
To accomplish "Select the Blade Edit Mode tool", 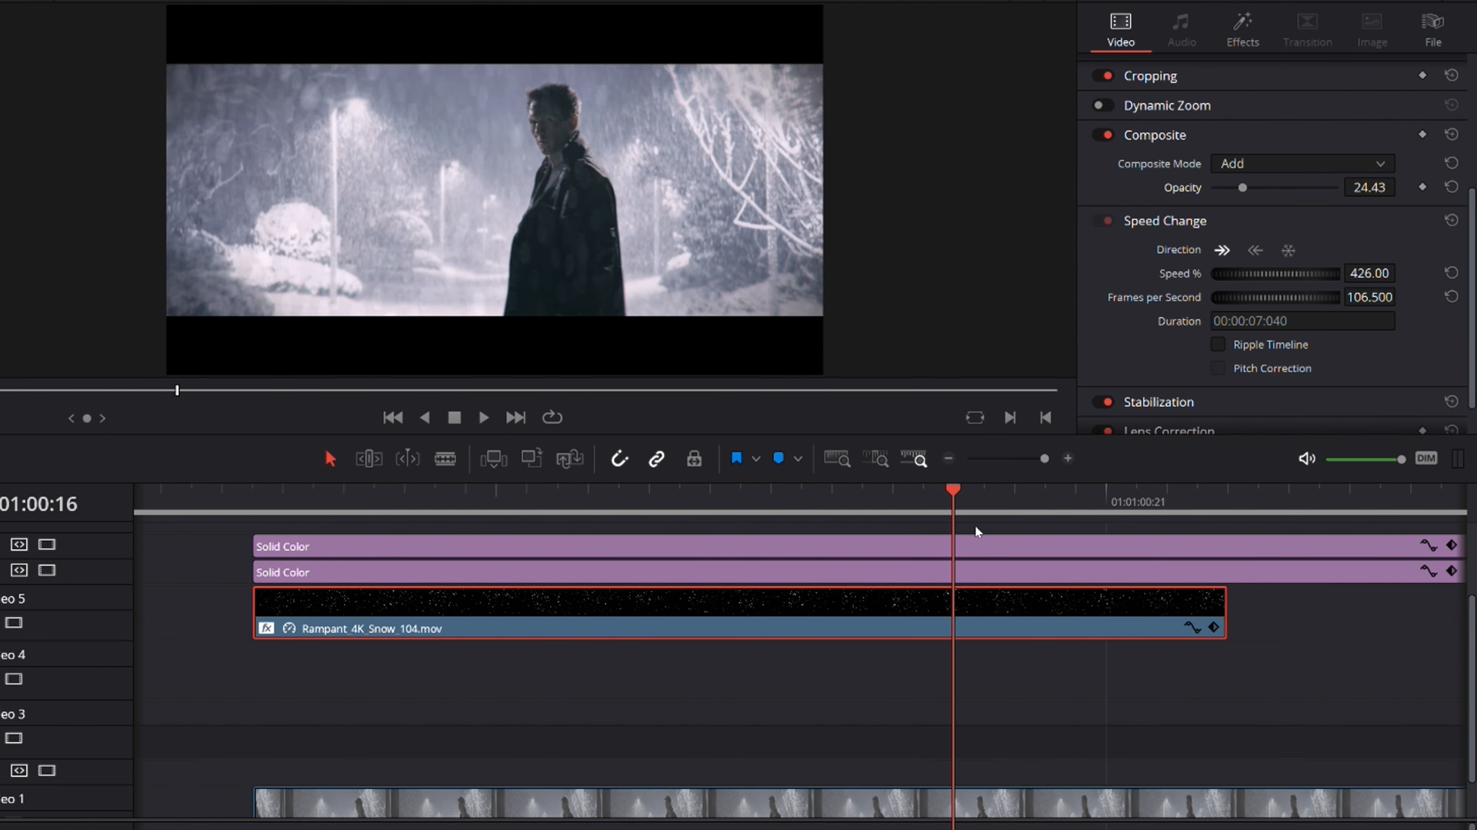I will pyautogui.click(x=445, y=459).
